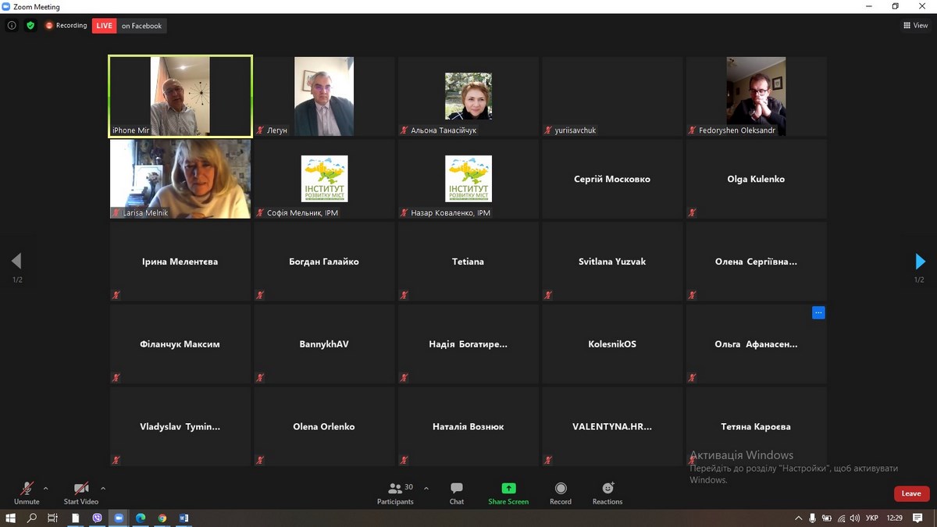
Task: Select Larisa Melnik's video thumbnail
Action: [x=180, y=179]
